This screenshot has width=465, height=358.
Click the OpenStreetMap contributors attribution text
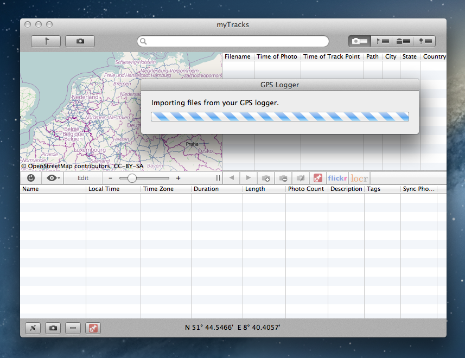(82, 167)
